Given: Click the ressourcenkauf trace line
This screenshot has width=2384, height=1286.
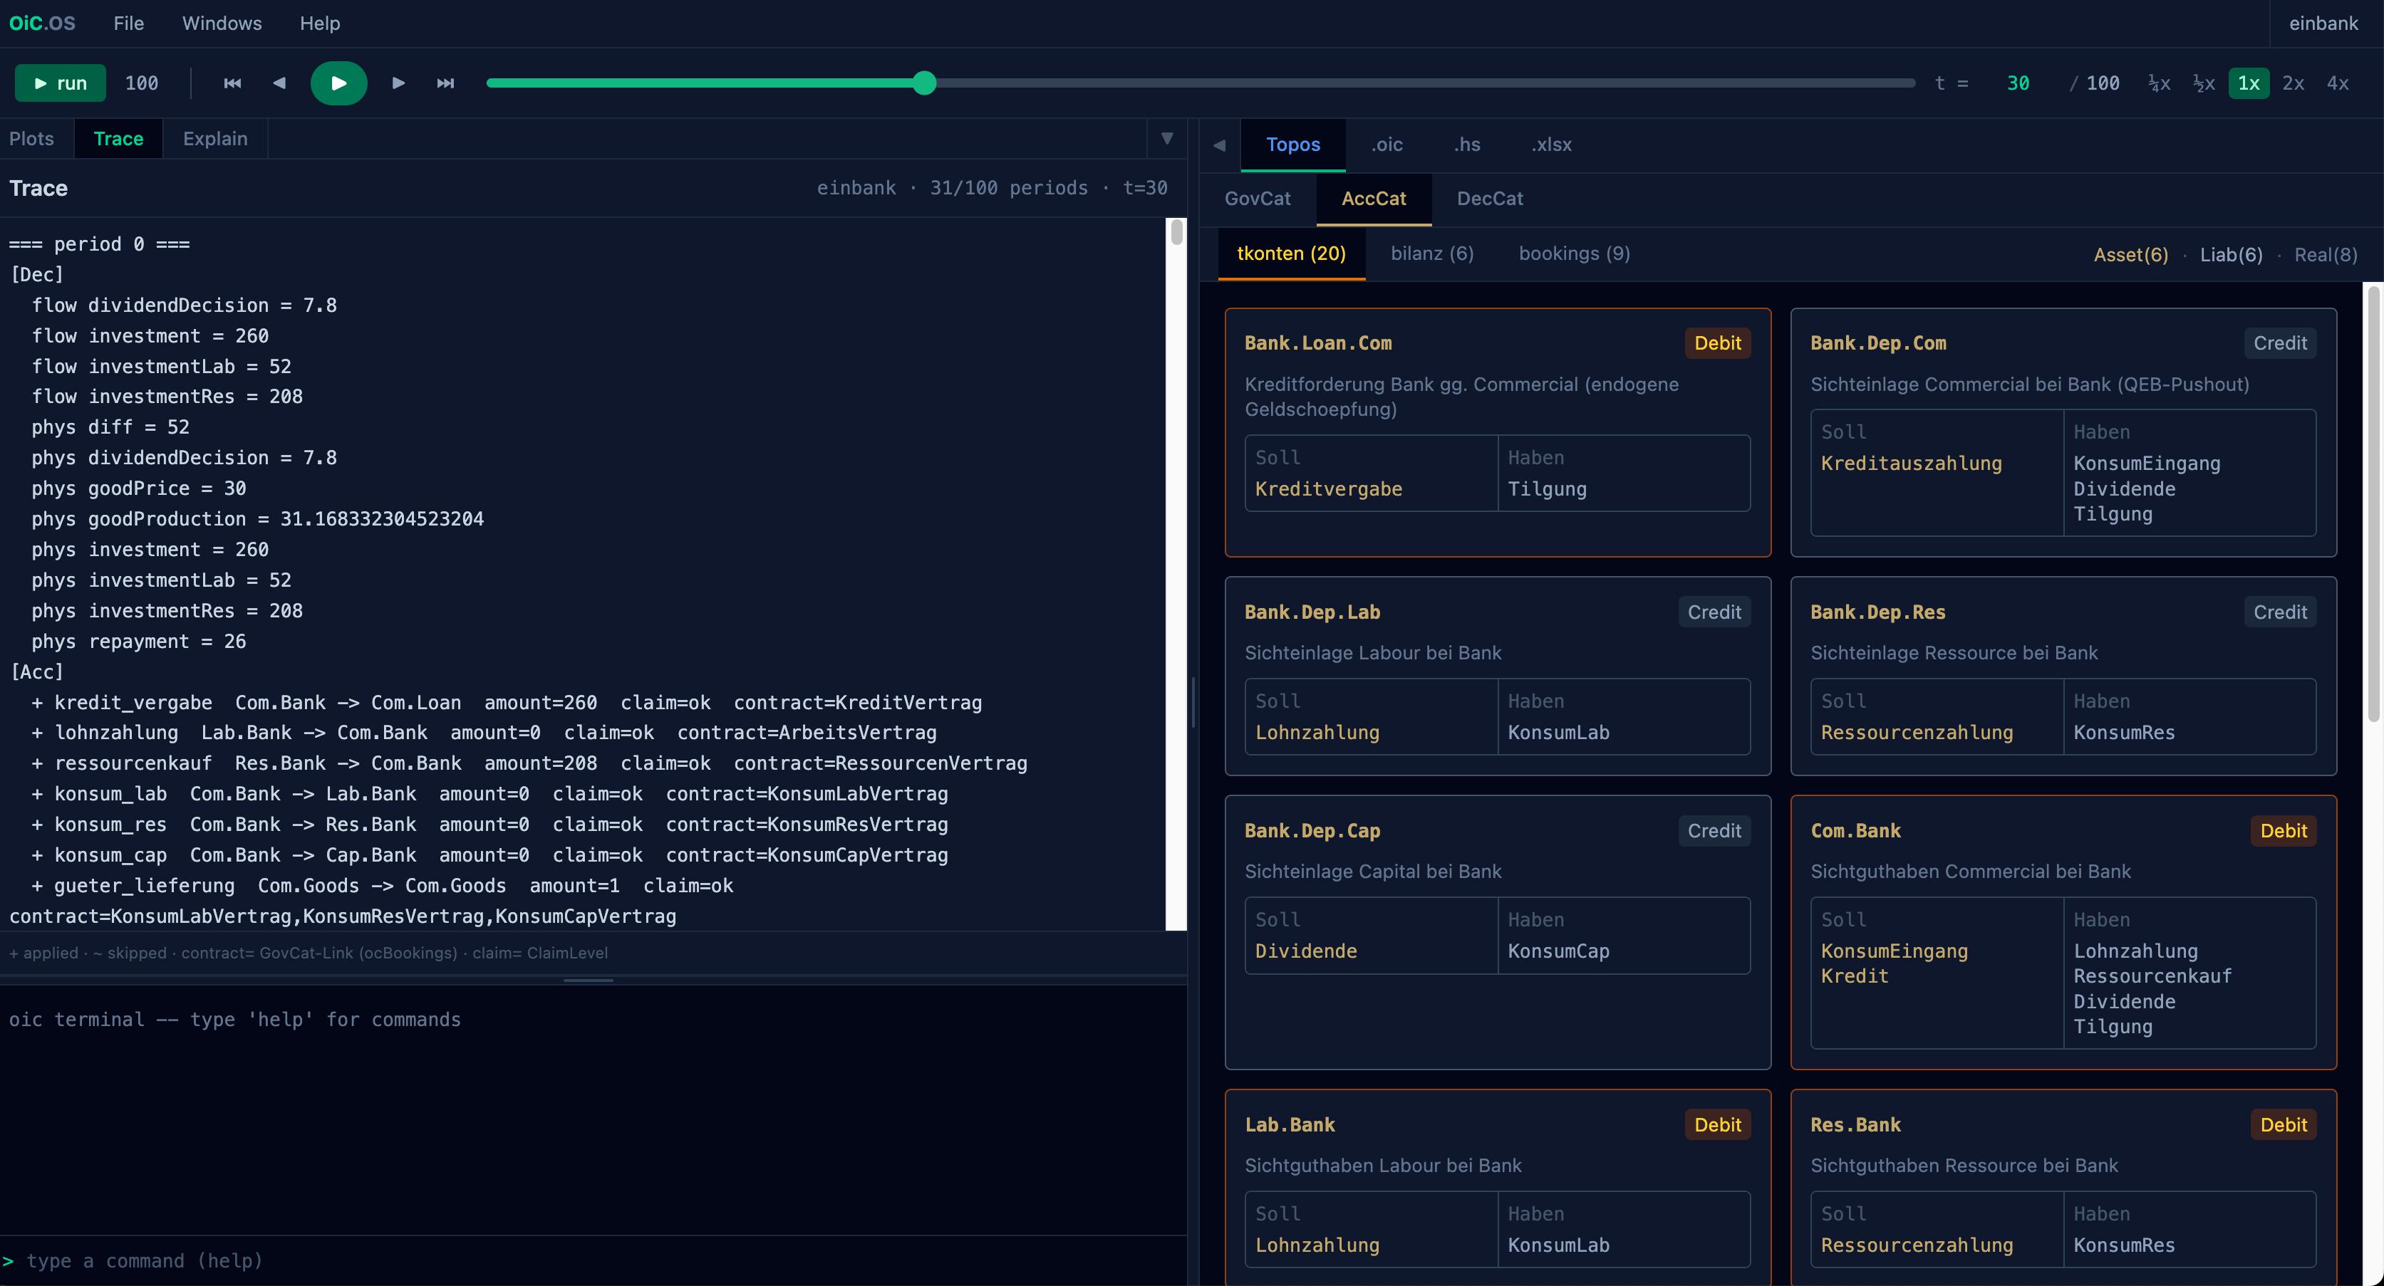Looking at the screenshot, I should 529,763.
